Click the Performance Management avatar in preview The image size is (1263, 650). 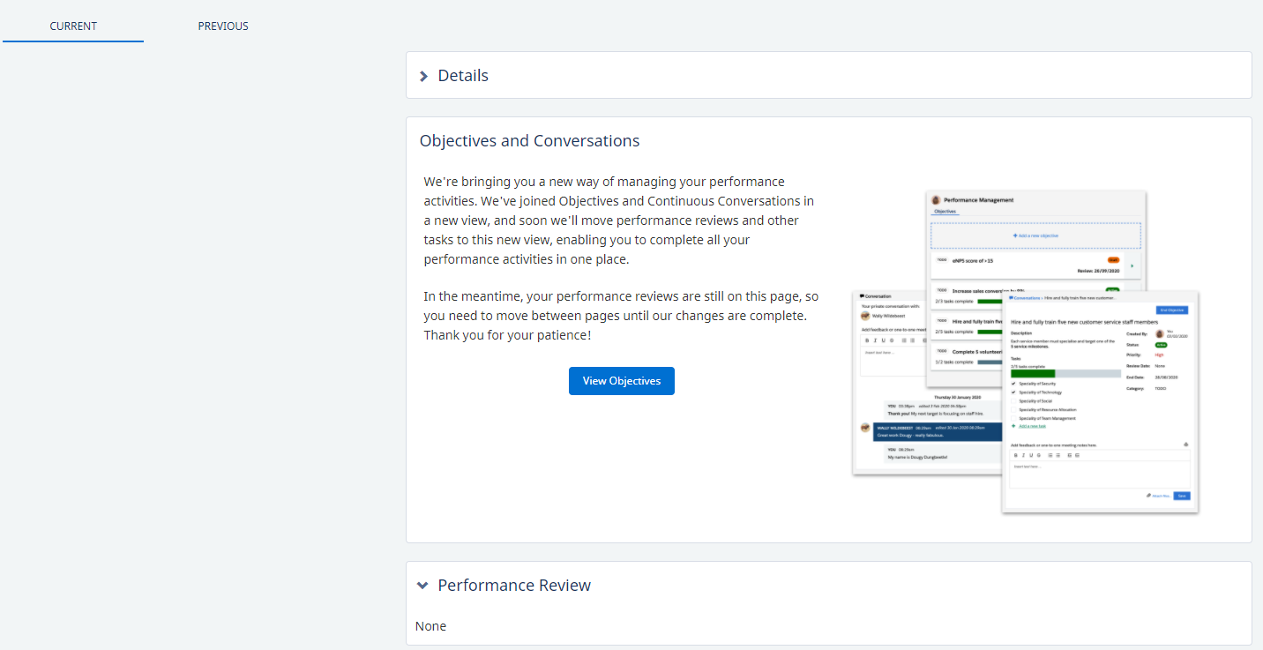point(937,200)
